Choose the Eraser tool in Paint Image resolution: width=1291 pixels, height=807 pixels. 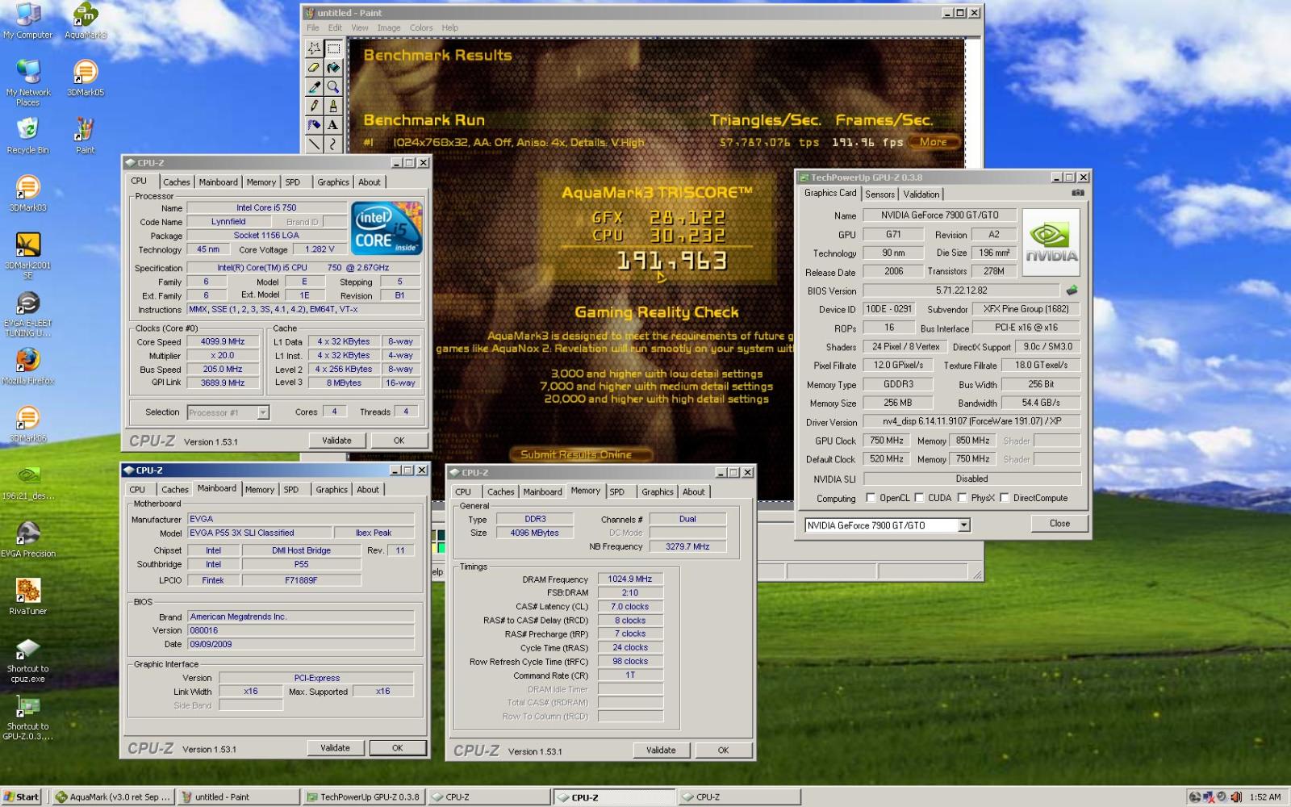click(314, 68)
